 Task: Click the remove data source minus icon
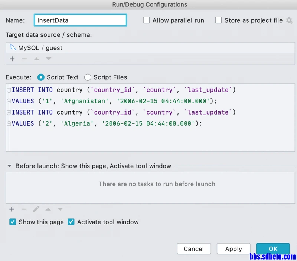(x=24, y=59)
